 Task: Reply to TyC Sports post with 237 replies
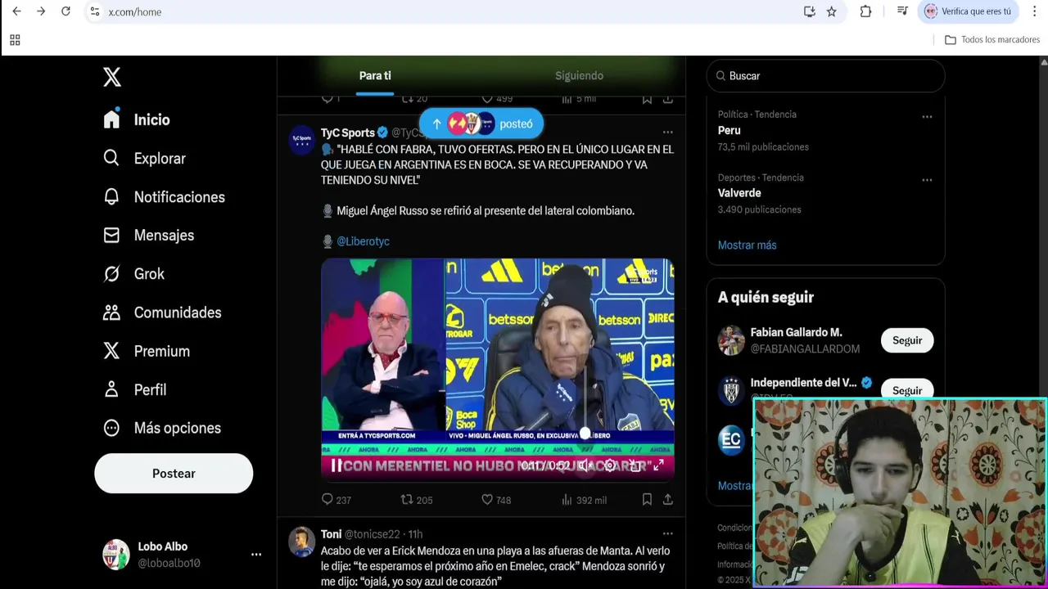(x=336, y=500)
